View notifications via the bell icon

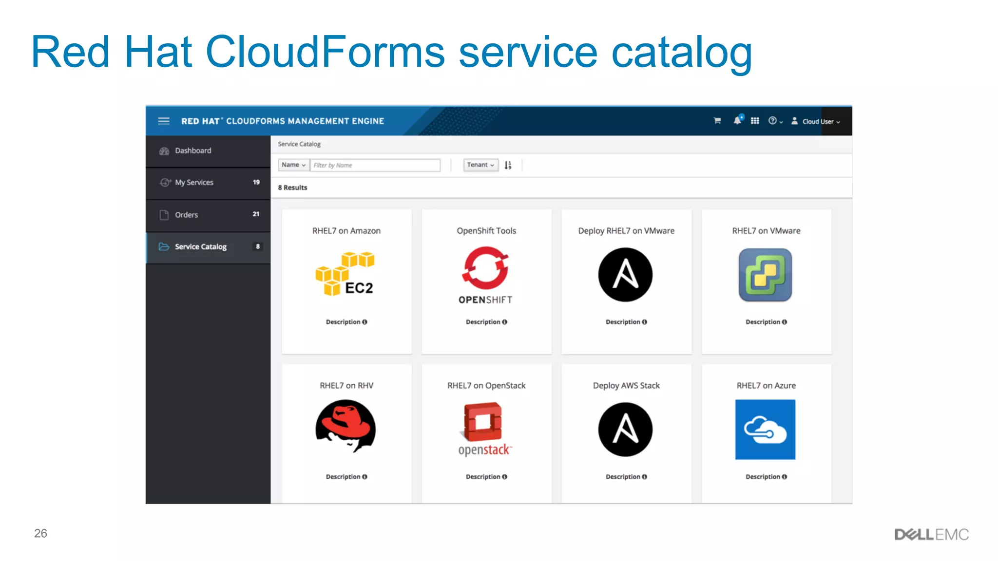pyautogui.click(x=738, y=120)
